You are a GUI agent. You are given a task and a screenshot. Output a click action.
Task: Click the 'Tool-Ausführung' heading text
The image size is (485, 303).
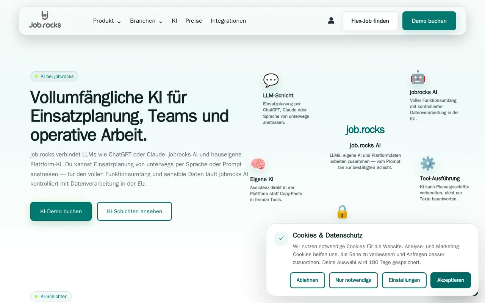(440, 178)
